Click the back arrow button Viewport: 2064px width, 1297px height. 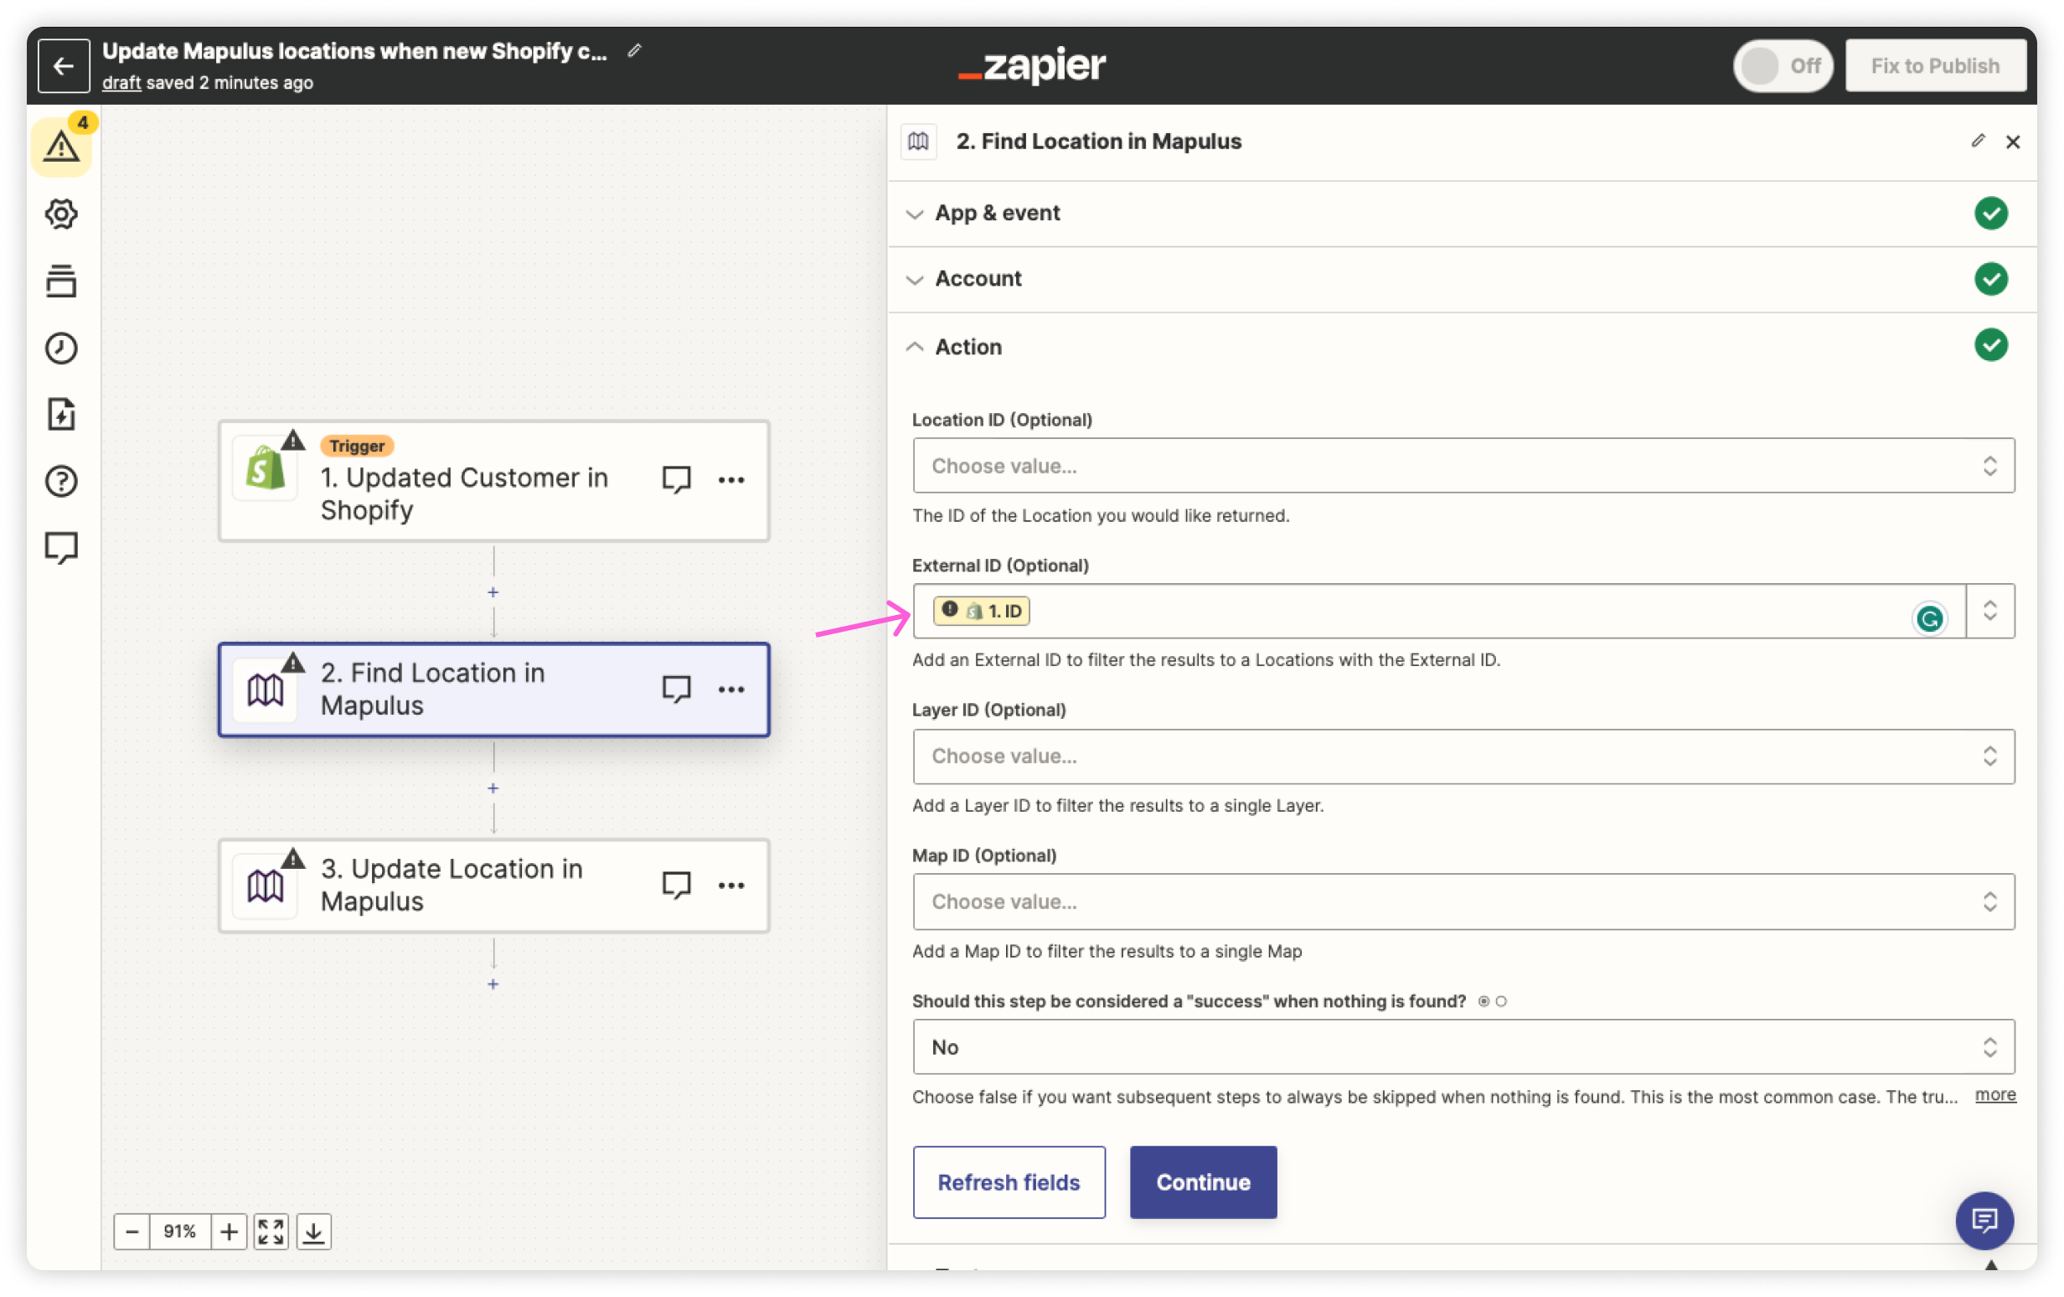point(64,66)
